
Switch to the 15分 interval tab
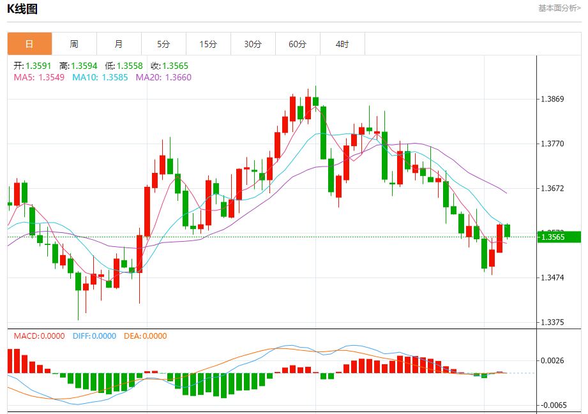click(208, 44)
